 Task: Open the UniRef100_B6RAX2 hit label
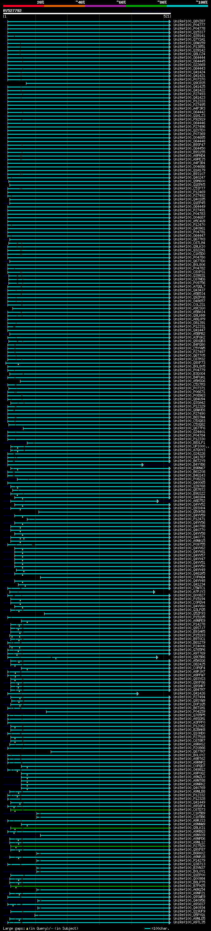[x=189, y=853]
